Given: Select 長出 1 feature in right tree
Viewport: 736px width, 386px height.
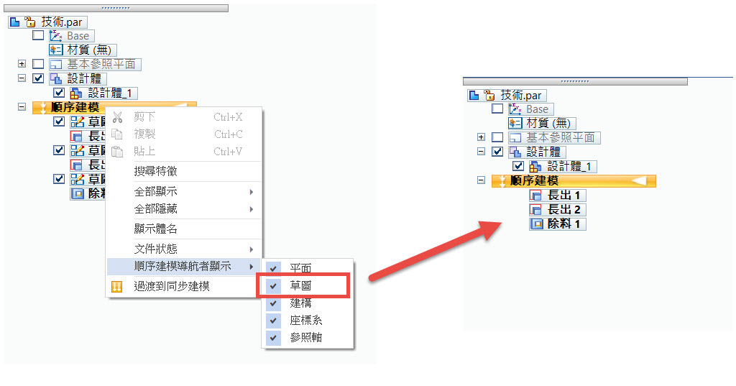Looking at the screenshot, I should 557,196.
